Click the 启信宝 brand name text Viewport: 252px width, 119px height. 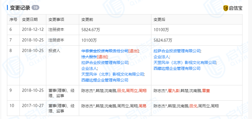(236, 8)
